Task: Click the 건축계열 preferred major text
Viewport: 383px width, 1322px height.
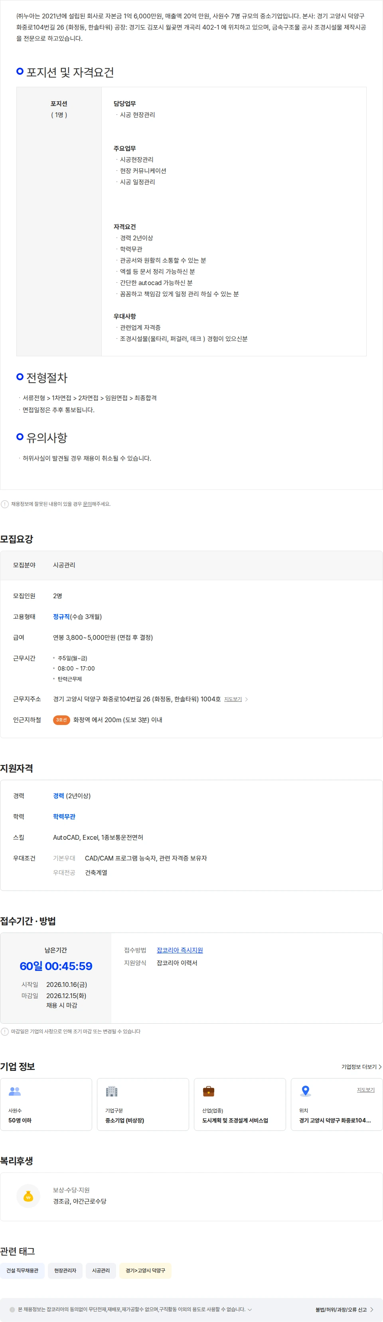Action: click(96, 873)
